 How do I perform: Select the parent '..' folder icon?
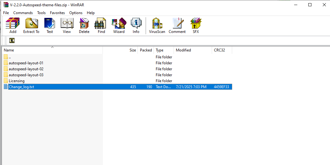[6, 57]
